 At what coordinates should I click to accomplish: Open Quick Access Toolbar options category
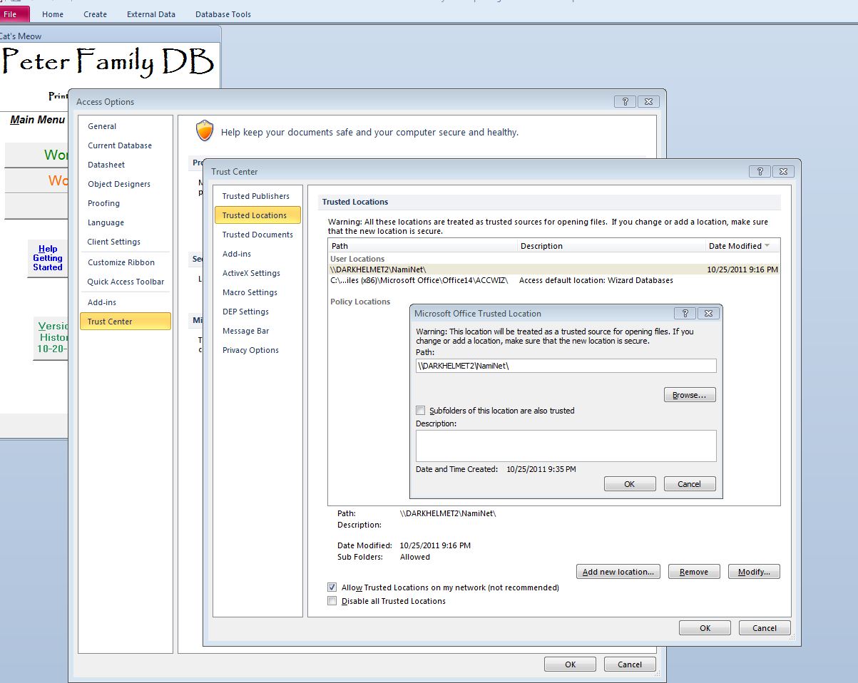pyautogui.click(x=126, y=282)
